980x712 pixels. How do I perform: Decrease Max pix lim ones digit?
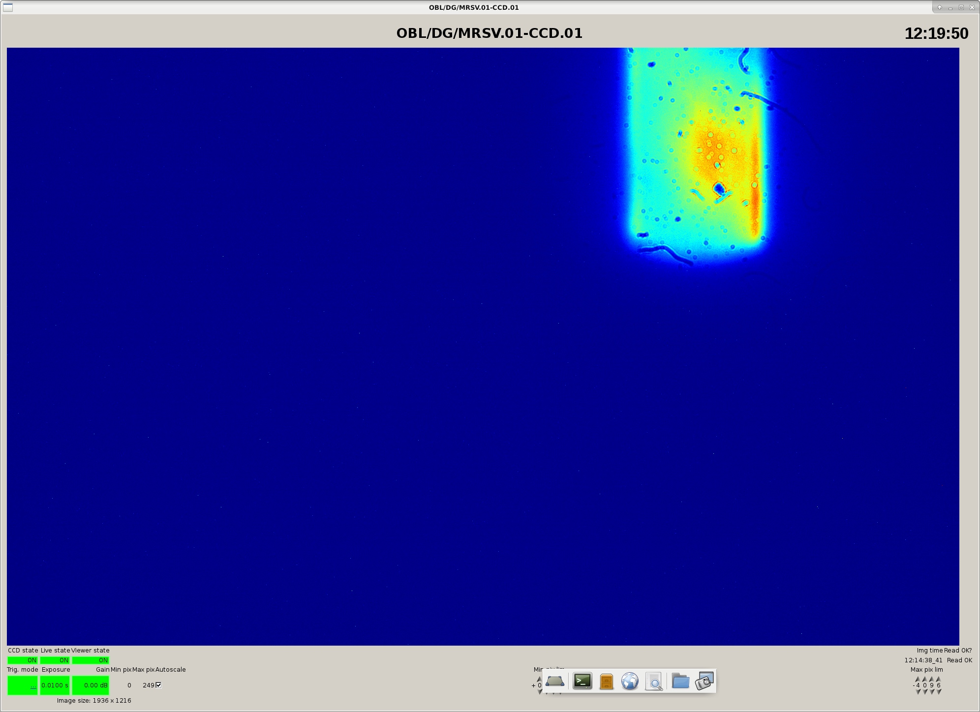pos(939,692)
